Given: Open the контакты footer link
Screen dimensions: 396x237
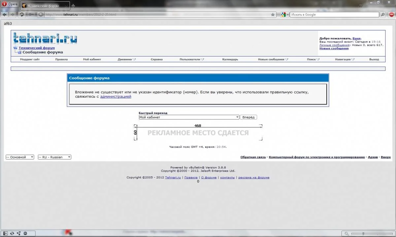Looking at the screenshot, I should tap(227, 178).
